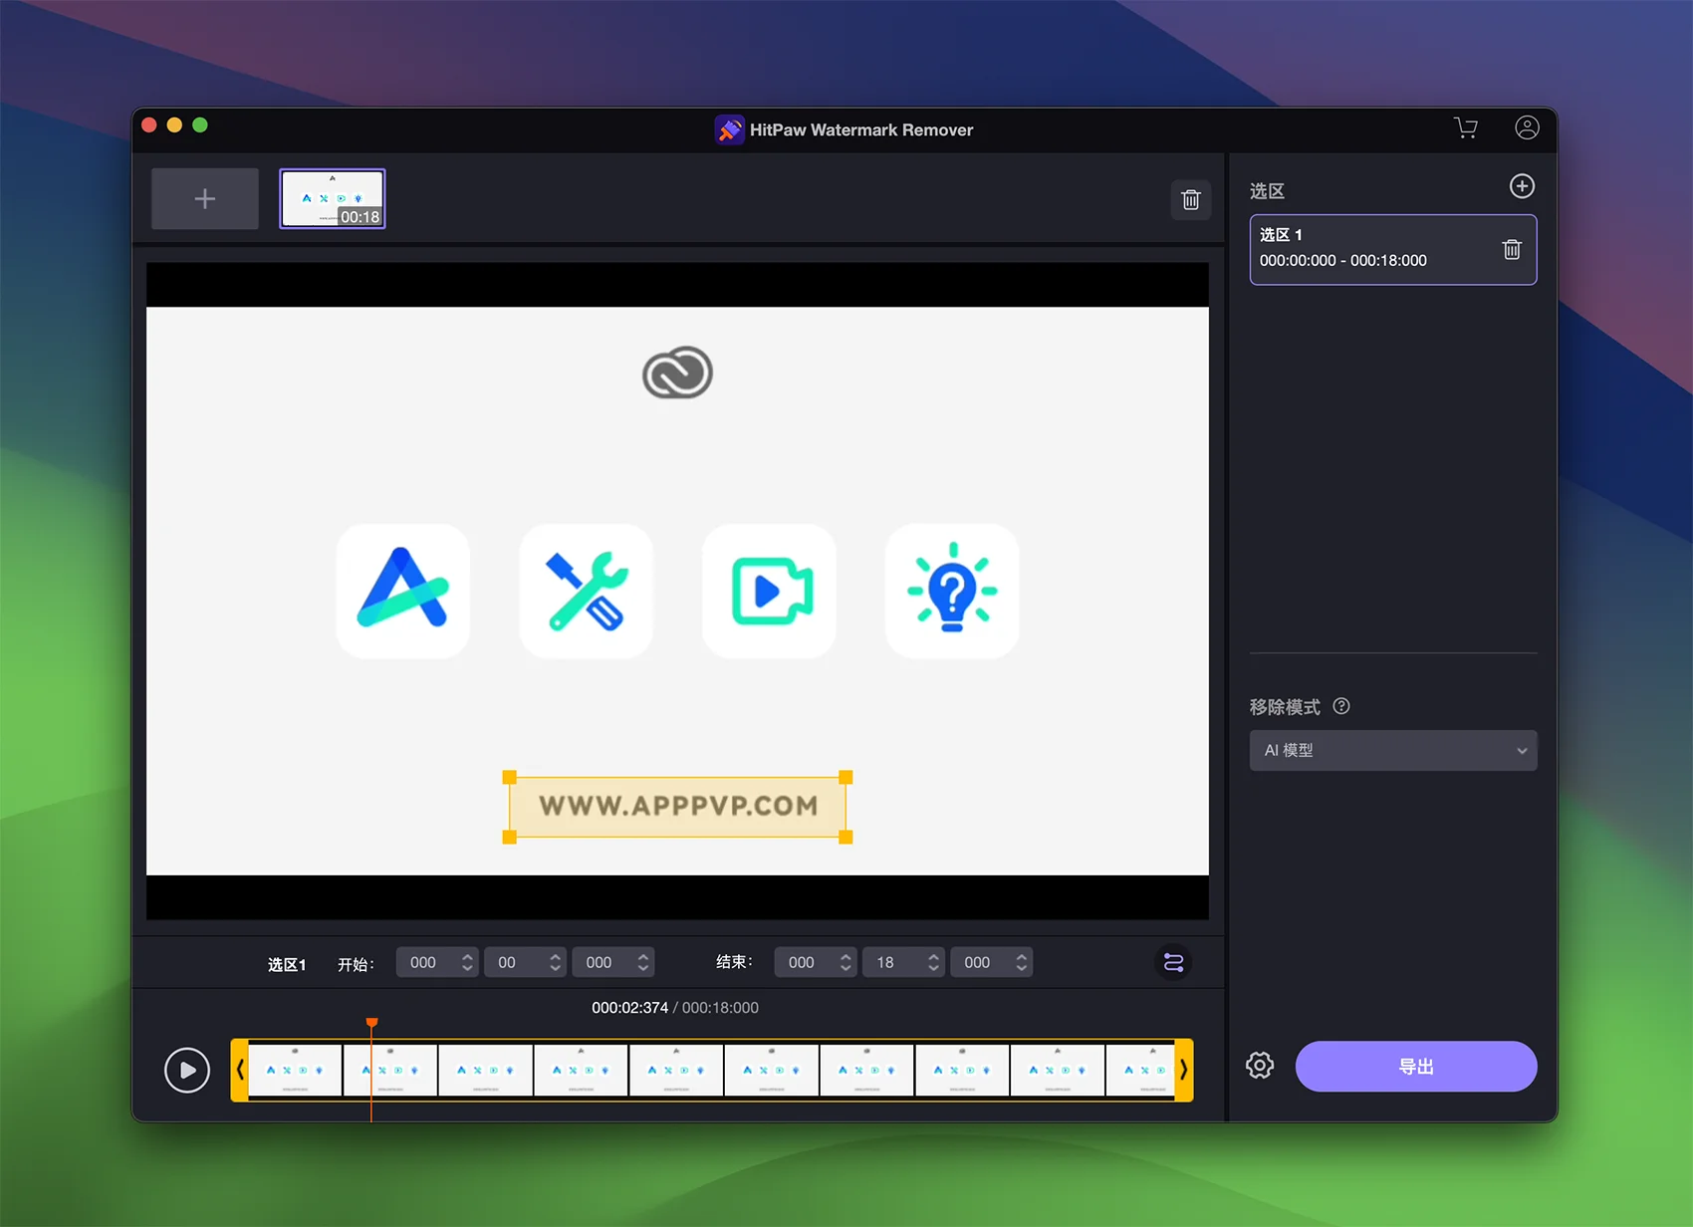Open the settings gear icon
The width and height of the screenshot is (1693, 1227).
(x=1260, y=1066)
